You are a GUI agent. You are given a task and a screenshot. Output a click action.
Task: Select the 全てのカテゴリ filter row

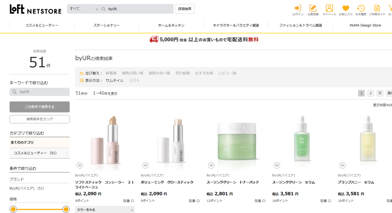pyautogui.click(x=40, y=143)
